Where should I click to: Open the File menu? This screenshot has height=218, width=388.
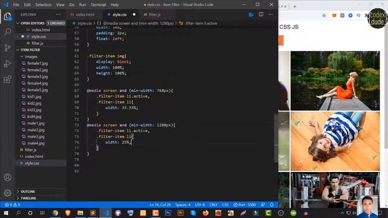tap(16, 4)
